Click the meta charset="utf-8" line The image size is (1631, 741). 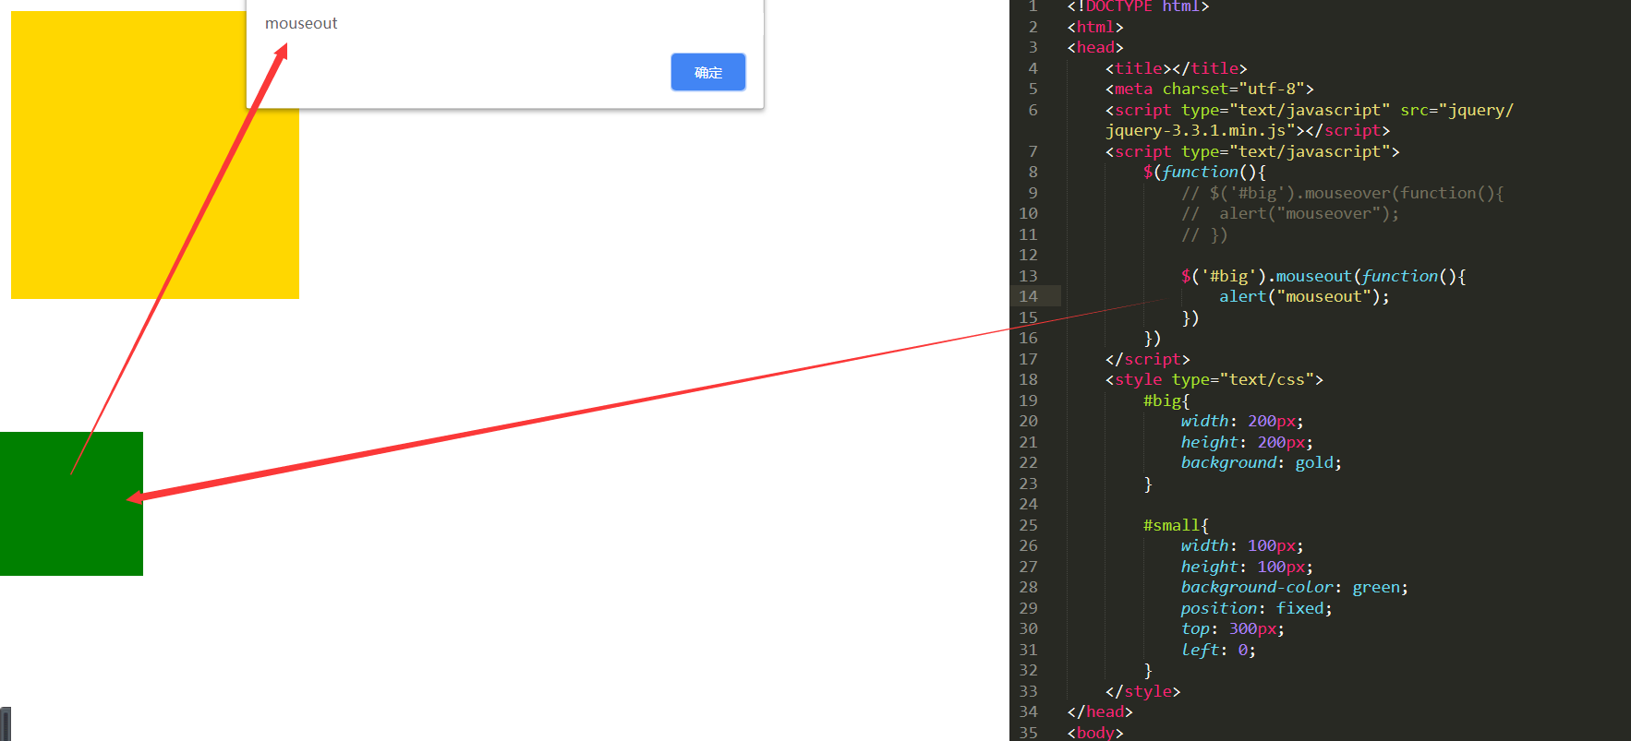(x=1210, y=89)
